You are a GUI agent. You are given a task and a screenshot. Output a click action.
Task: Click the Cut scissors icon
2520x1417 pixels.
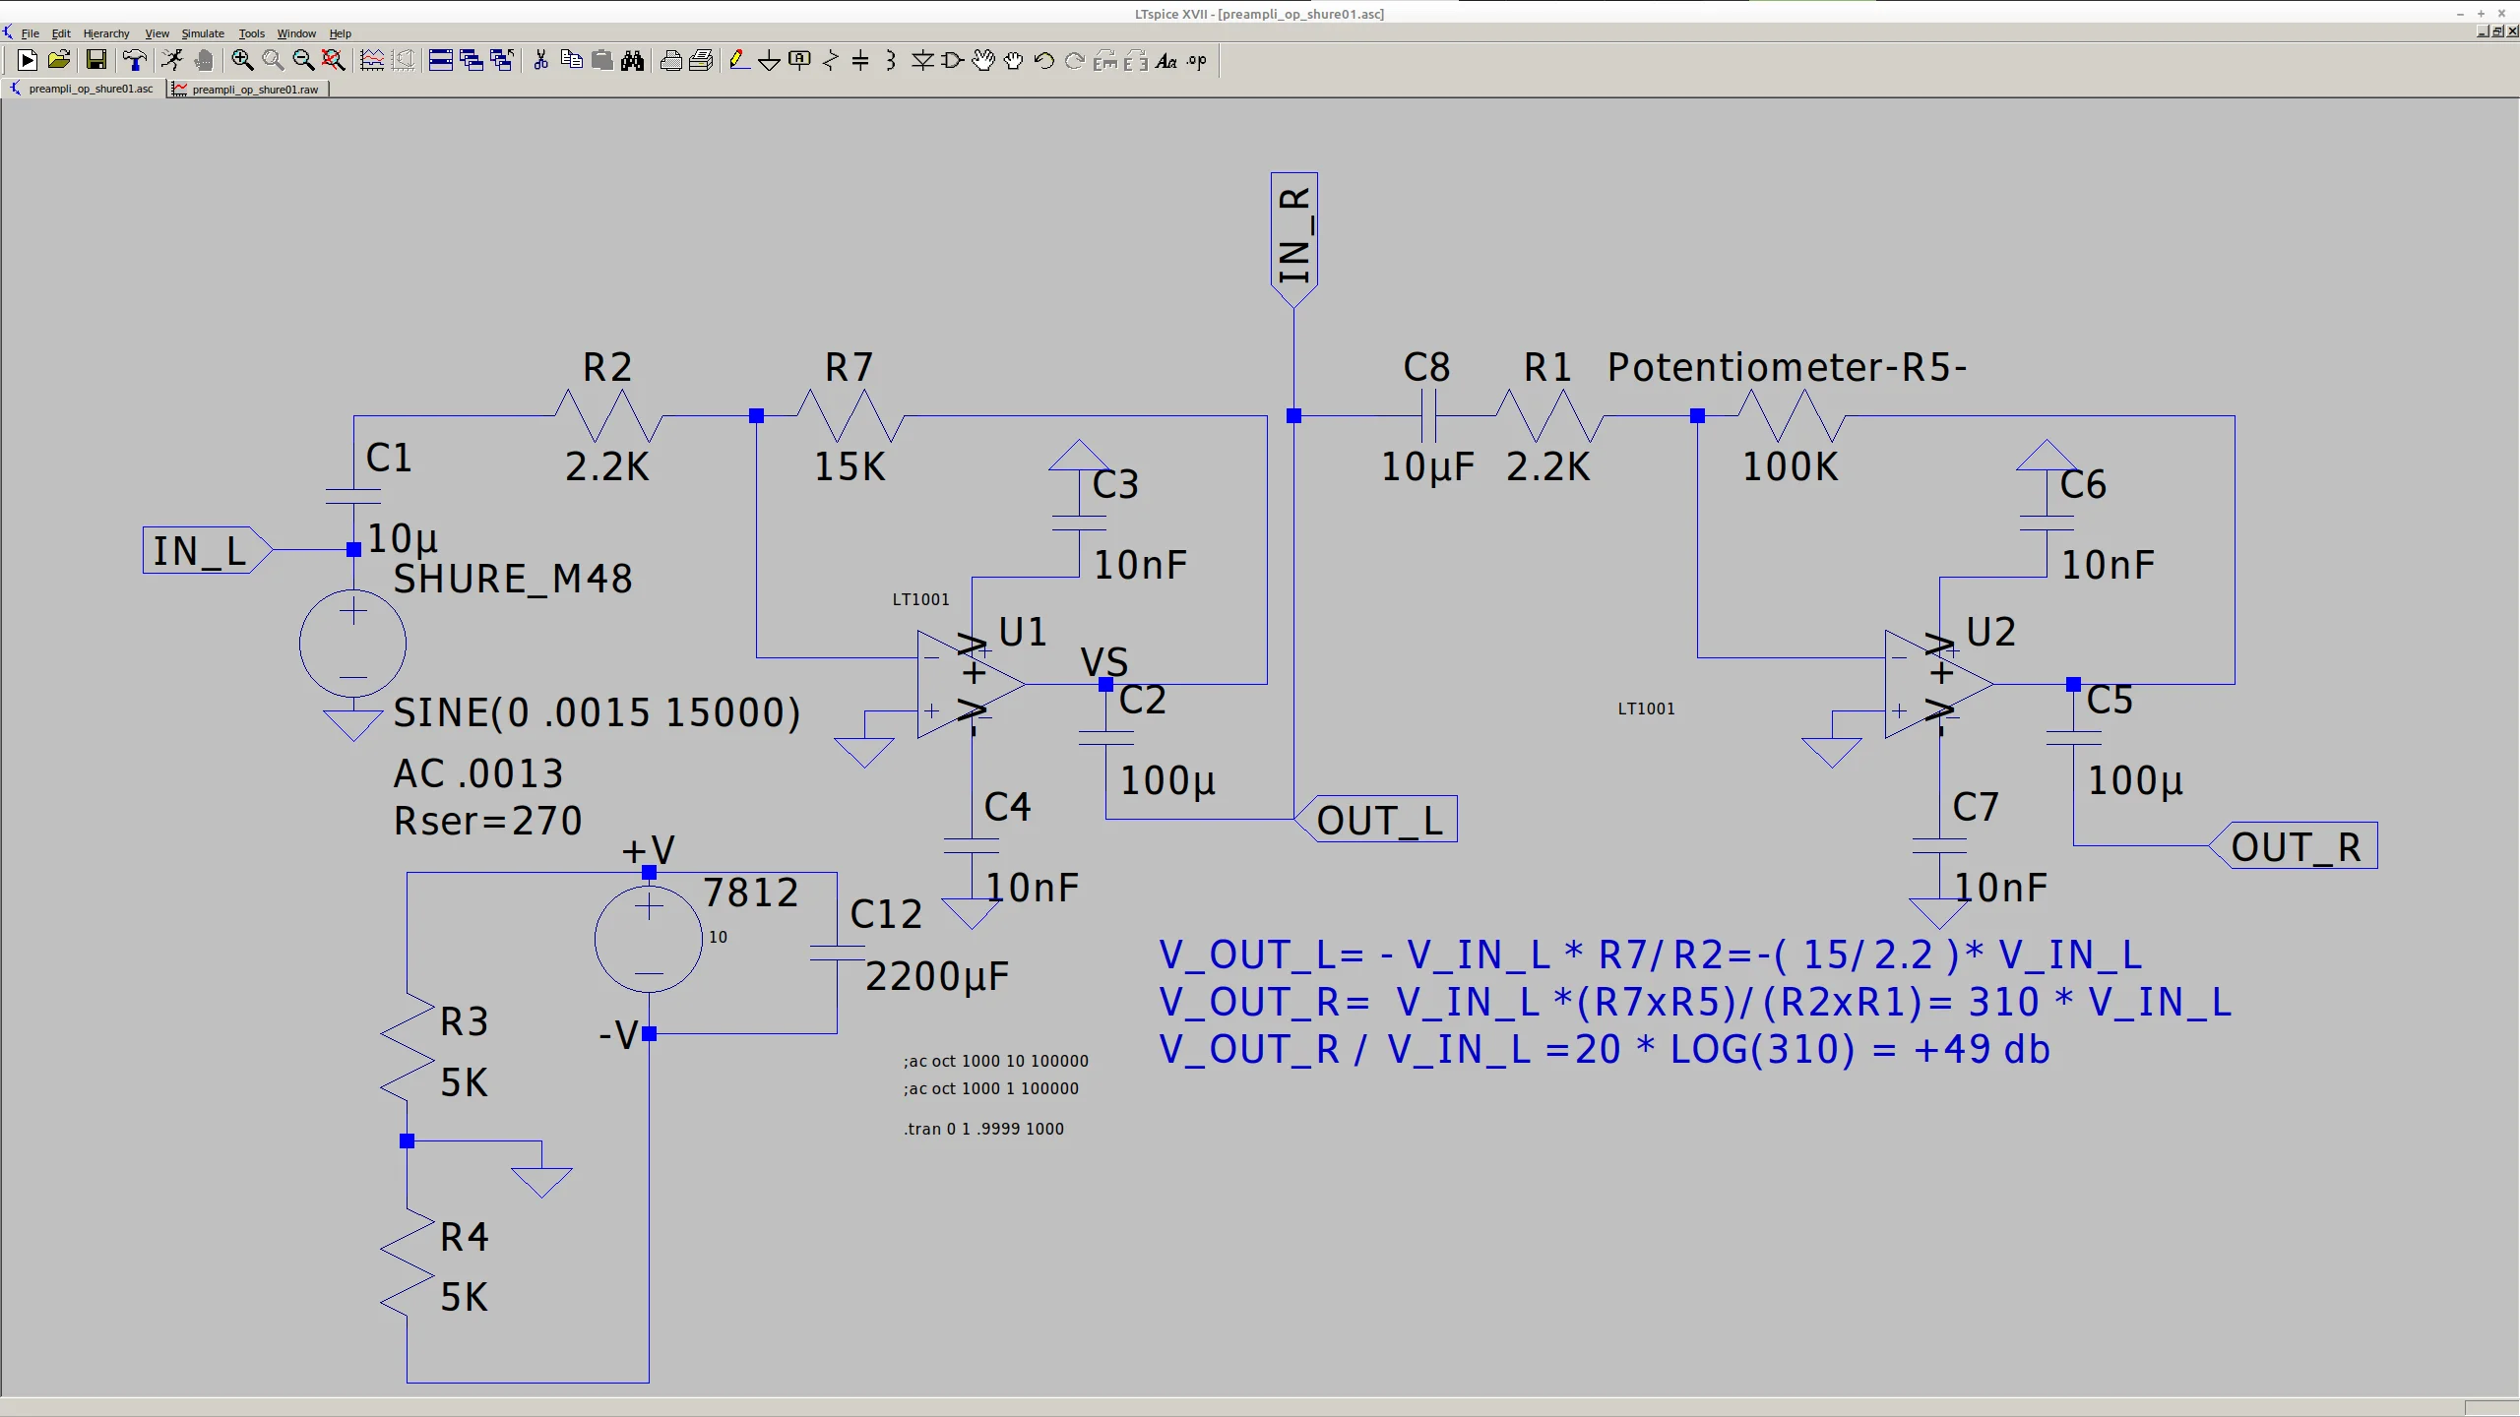coord(540,61)
